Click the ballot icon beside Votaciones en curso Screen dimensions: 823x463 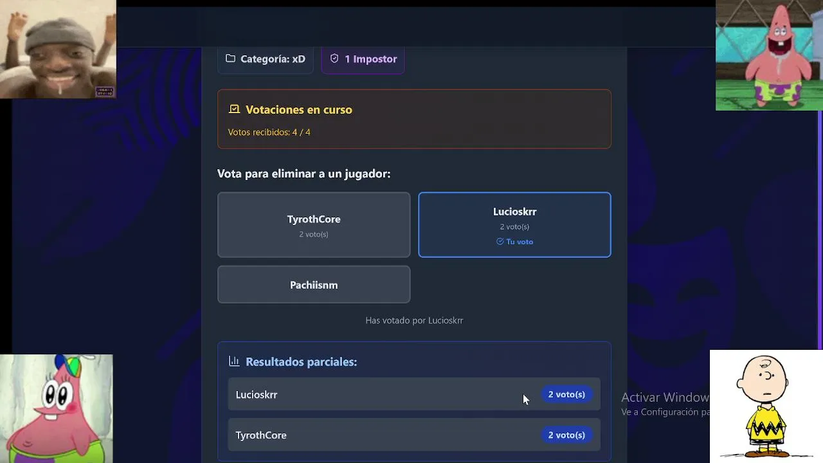(234, 109)
